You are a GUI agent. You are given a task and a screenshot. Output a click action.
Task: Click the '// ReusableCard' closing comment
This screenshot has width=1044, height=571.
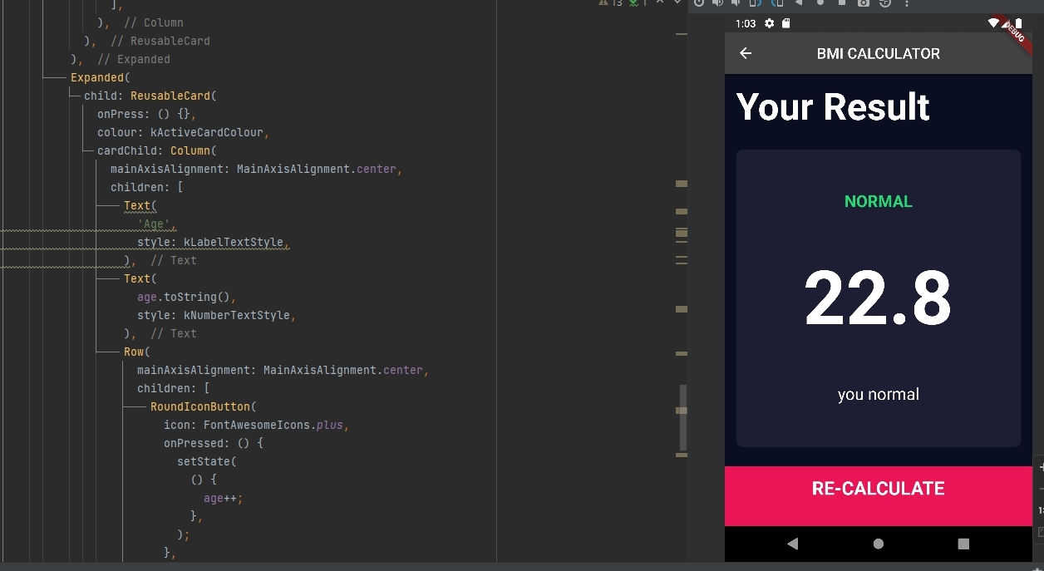pyautogui.click(x=160, y=41)
